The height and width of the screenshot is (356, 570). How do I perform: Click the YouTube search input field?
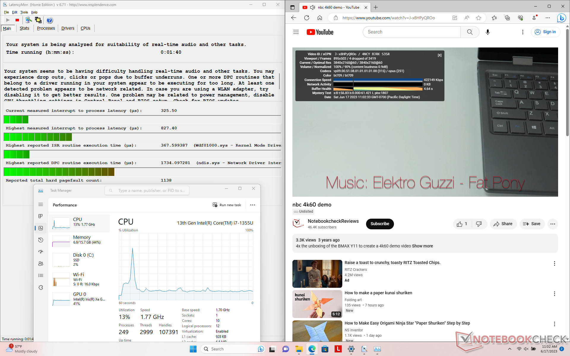coord(411,32)
